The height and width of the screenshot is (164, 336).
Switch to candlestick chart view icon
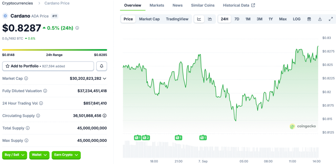210,19
